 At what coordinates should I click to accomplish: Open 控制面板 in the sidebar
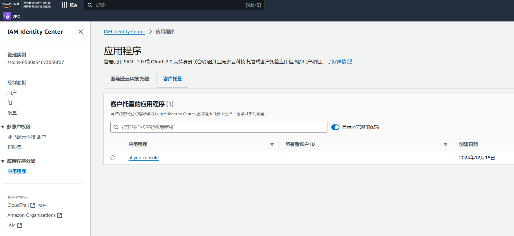pyautogui.click(x=17, y=83)
